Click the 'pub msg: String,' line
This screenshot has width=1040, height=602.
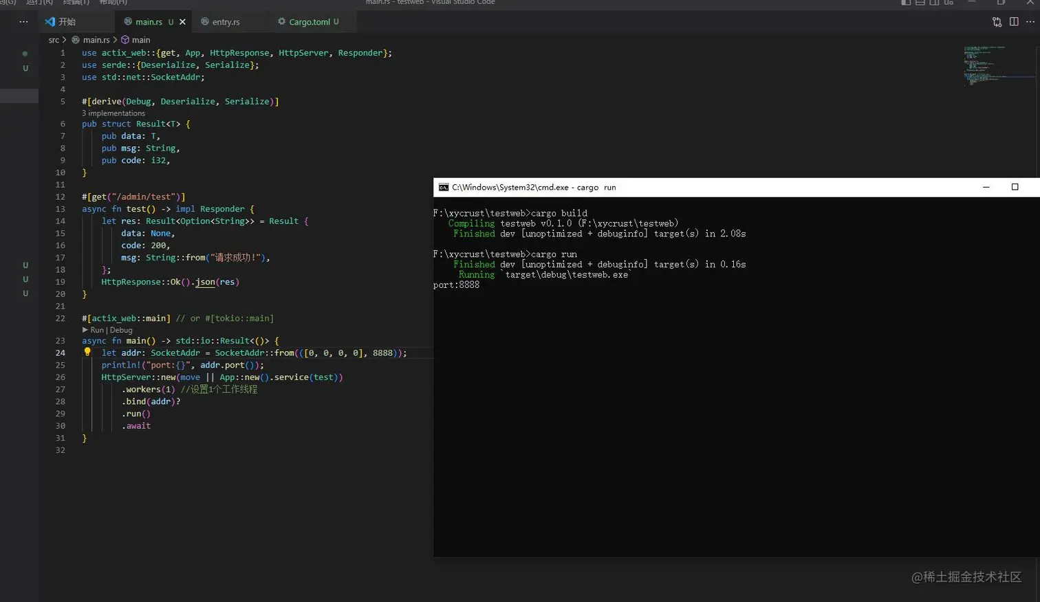pos(141,148)
